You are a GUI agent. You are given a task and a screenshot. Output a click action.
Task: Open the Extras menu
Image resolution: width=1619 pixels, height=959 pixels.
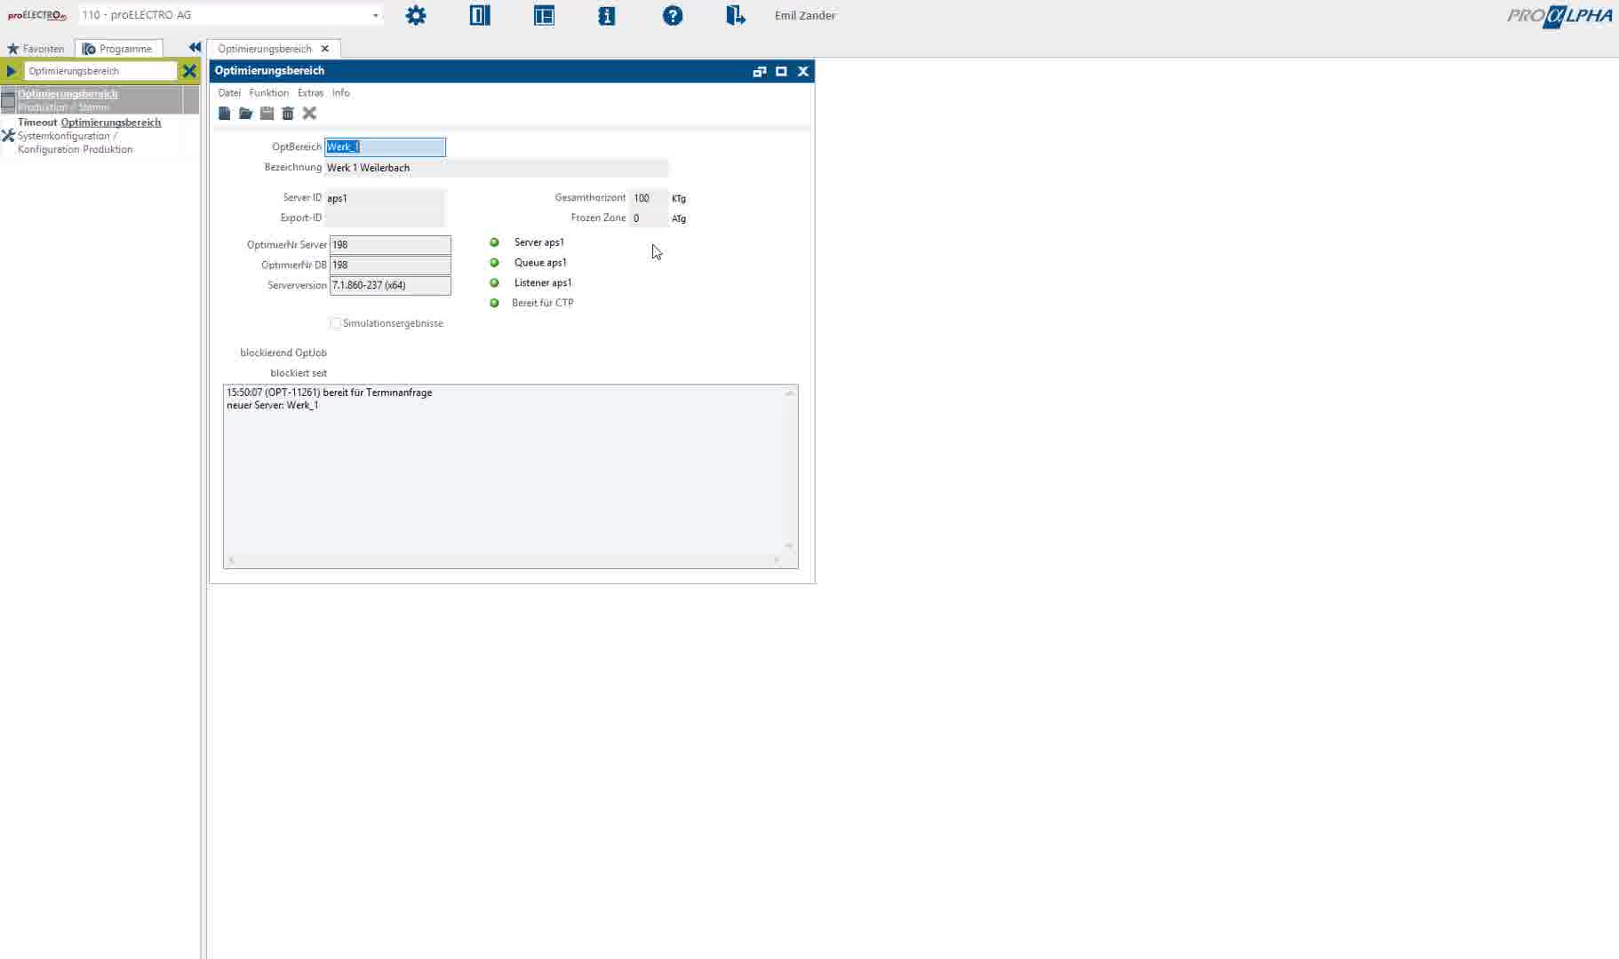tap(310, 92)
